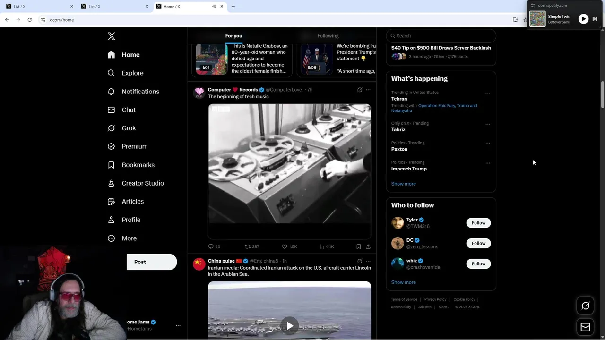Open Profile in left navigation
Viewport: 605px width, 340px height.
(x=124, y=220)
